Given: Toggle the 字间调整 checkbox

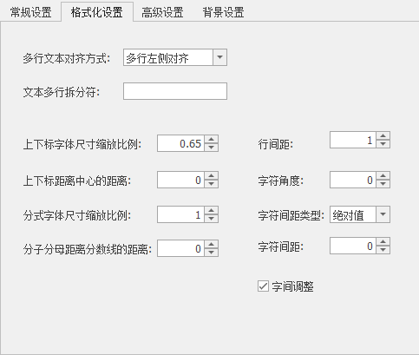Looking at the screenshot, I should (263, 286).
